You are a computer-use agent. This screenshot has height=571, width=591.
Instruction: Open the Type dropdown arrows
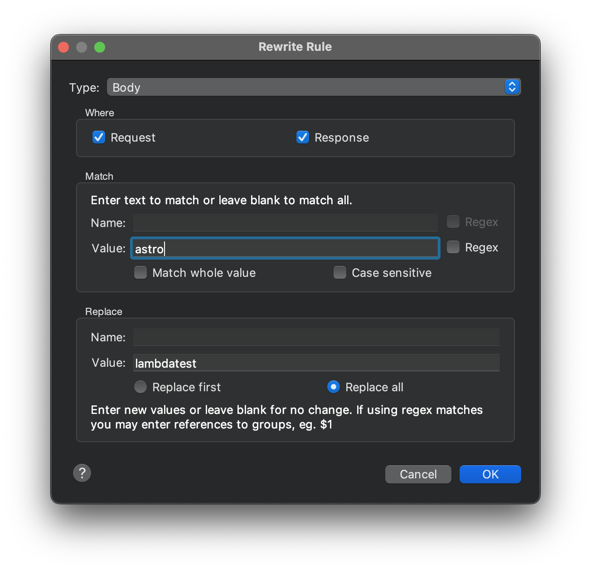coord(512,87)
